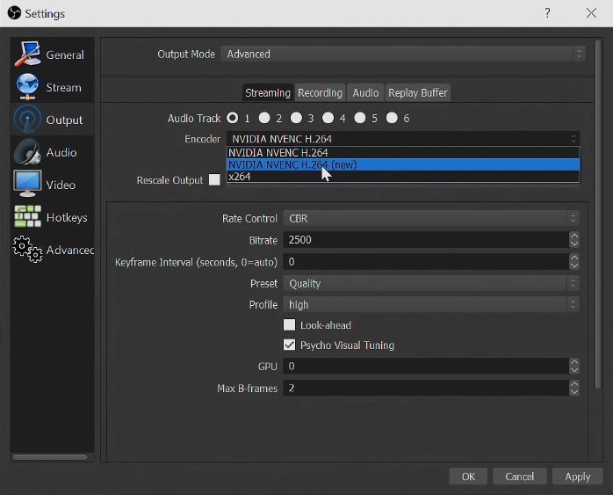Choose NVIDIA NVENC H.264 option in list
613x495 pixels.
(403, 153)
